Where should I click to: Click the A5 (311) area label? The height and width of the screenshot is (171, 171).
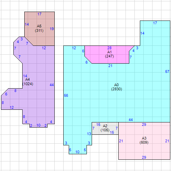tap(39, 28)
